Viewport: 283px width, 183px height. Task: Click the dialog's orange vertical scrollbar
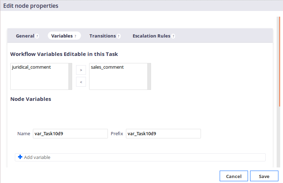coord(279,62)
